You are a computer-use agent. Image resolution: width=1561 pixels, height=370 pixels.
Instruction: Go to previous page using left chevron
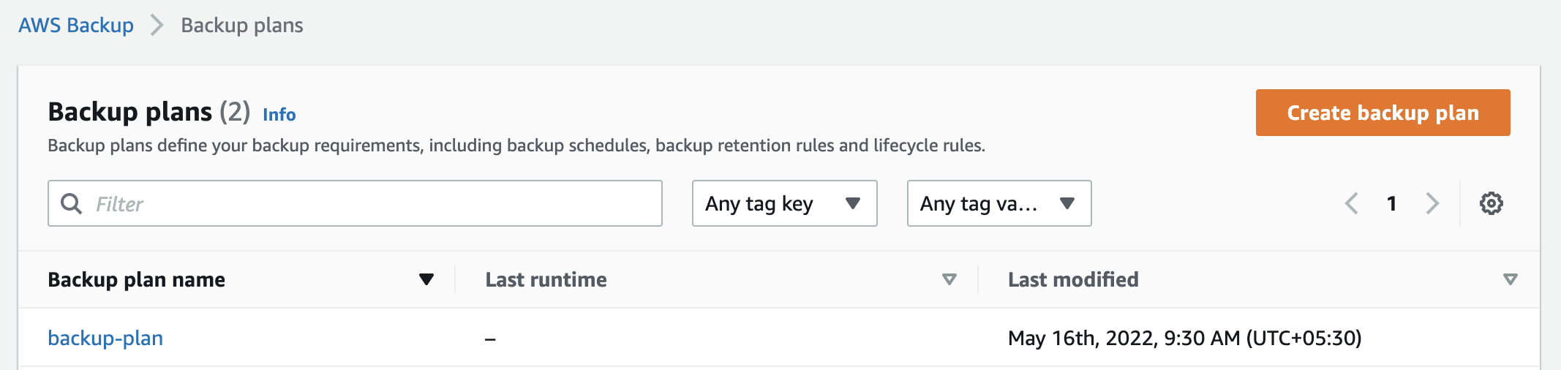(x=1352, y=203)
